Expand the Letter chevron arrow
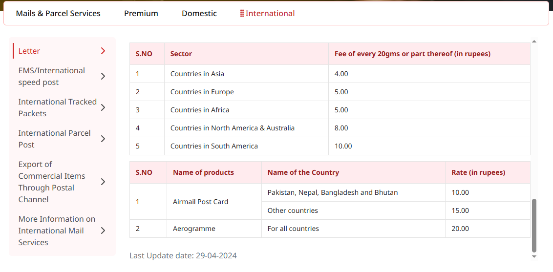This screenshot has height=272, width=553. pyautogui.click(x=103, y=51)
